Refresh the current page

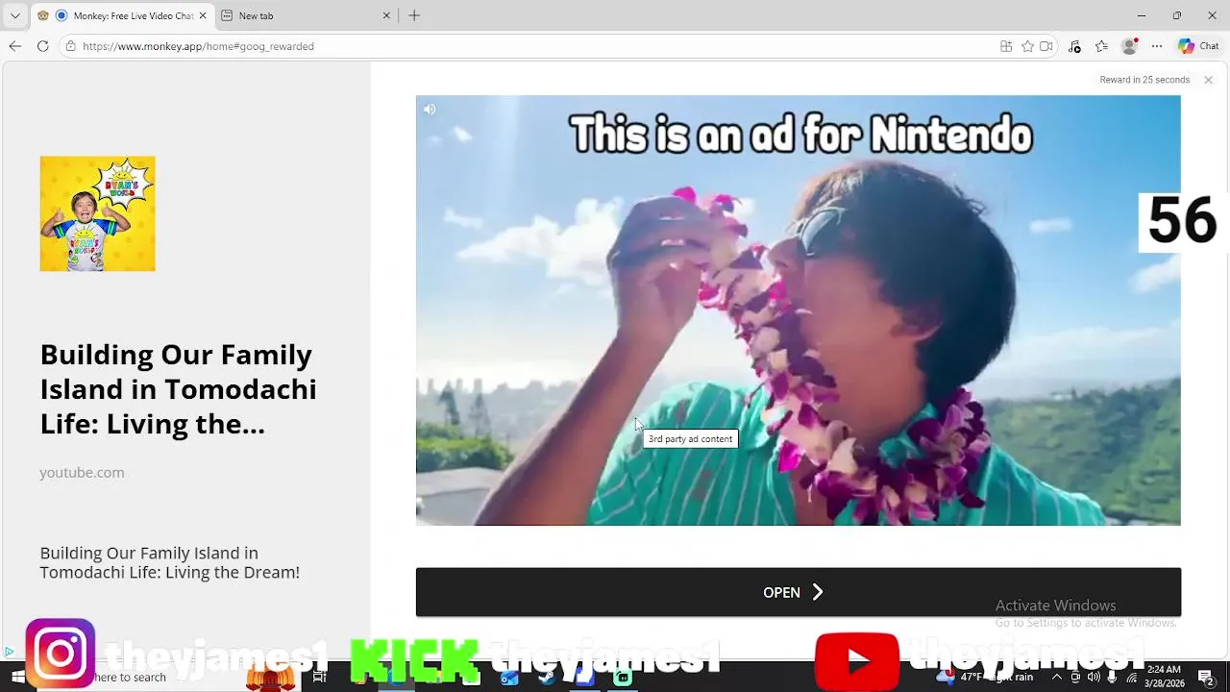(42, 46)
